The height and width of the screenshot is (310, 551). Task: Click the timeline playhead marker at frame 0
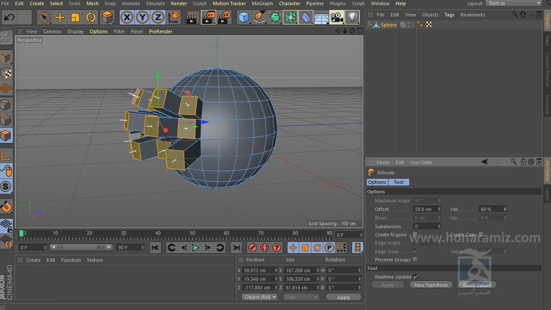point(22,233)
